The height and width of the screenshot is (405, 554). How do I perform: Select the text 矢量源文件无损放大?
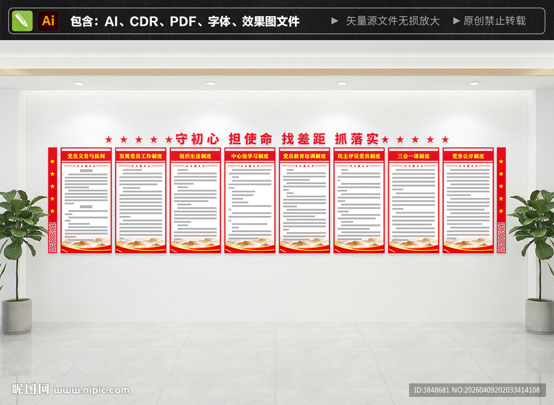pos(393,21)
